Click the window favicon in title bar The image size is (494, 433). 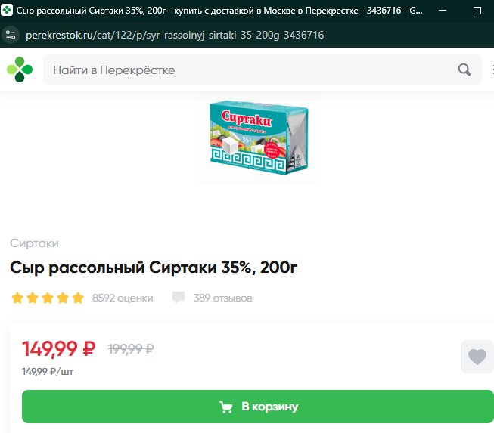coord(7,10)
